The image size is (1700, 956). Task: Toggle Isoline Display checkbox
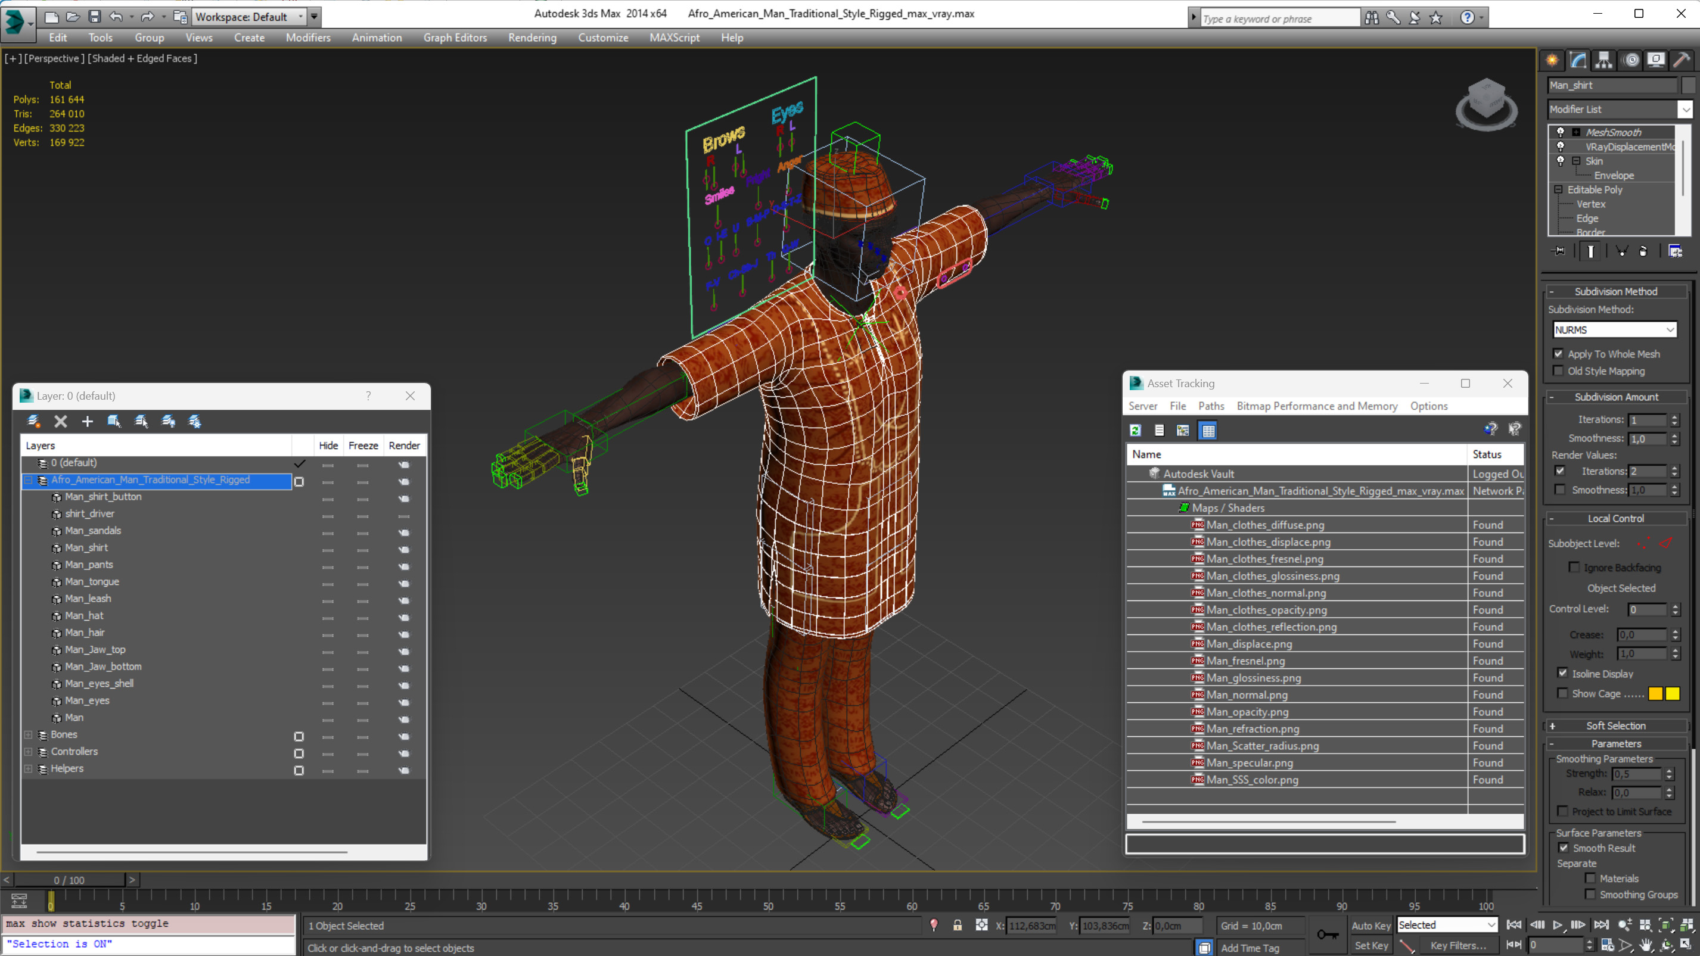coord(1562,673)
